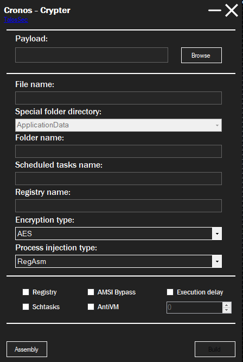Click the Payload path input field
Image resolution: width=243 pixels, height=362 pixels.
pyautogui.click(x=92, y=55)
